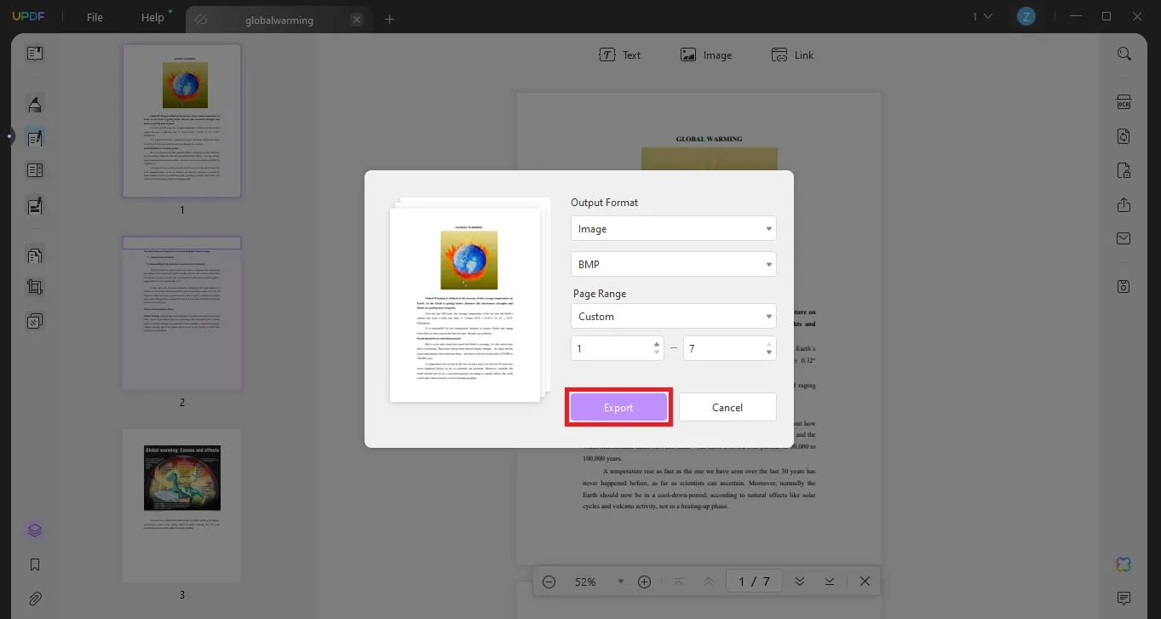This screenshot has height=619, width=1161.
Task: Click the Send by Email envelope icon
Action: [x=1124, y=238]
